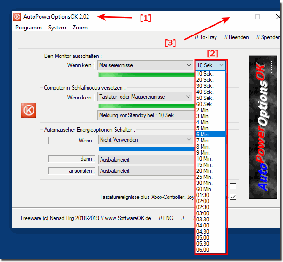Click the # To-Tray button
Image resolution: width=283 pixels, height=262 pixels.
206,37
